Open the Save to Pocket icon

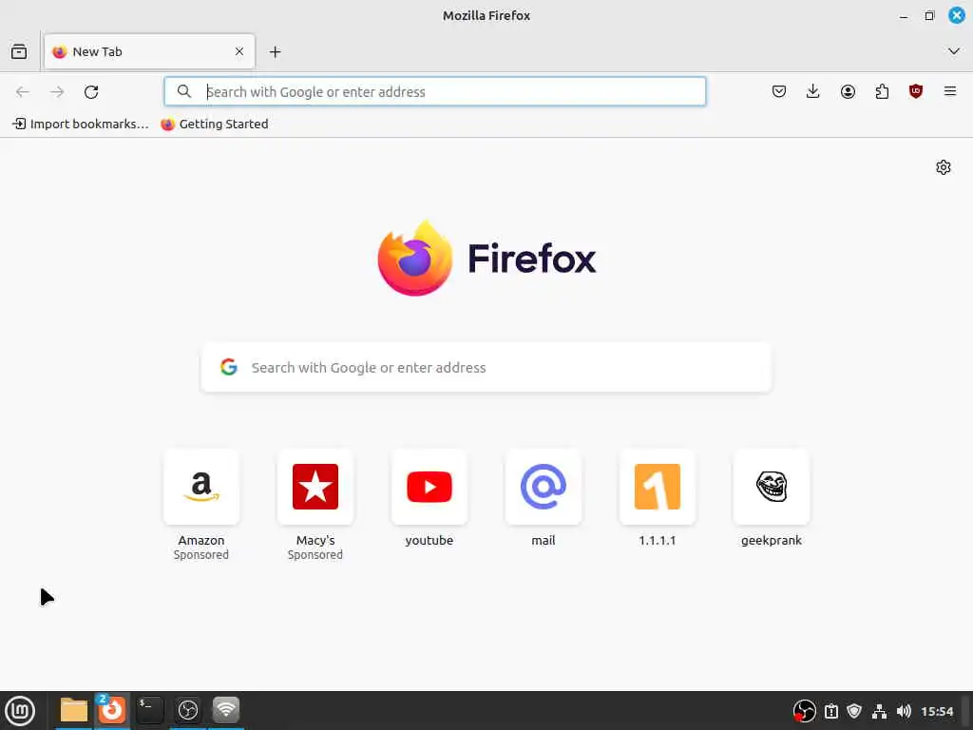[779, 92]
